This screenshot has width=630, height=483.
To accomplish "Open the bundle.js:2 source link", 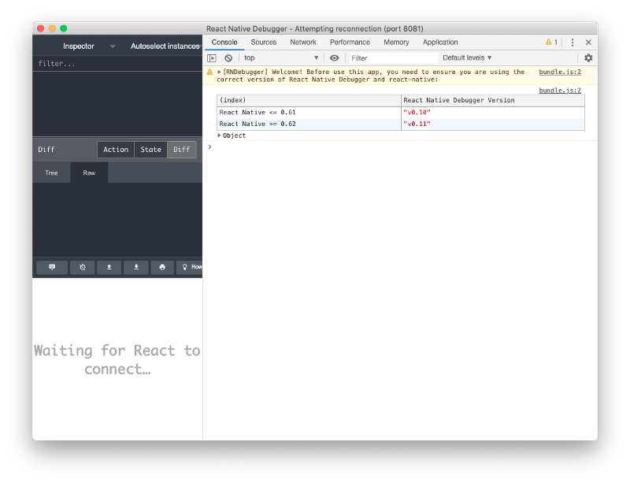I will [559, 72].
